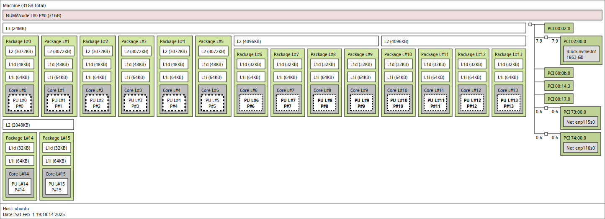Screen dimensions: 605x219
Task: Select the PU L#15 P#15 box
Action: click(57, 187)
